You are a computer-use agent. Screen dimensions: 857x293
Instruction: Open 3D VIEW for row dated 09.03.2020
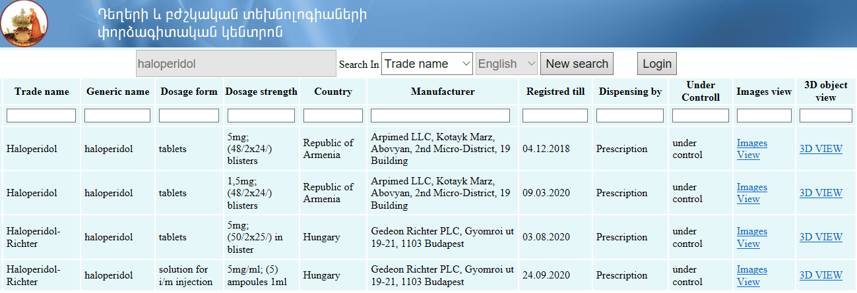point(821,193)
